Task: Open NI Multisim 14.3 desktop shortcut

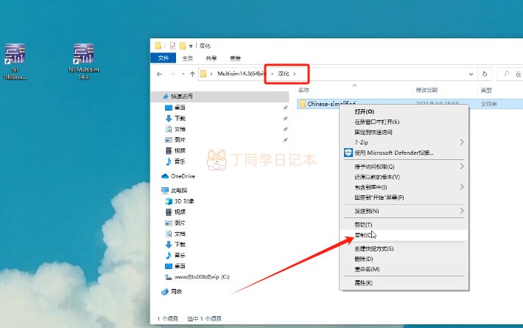Action: pos(84,62)
